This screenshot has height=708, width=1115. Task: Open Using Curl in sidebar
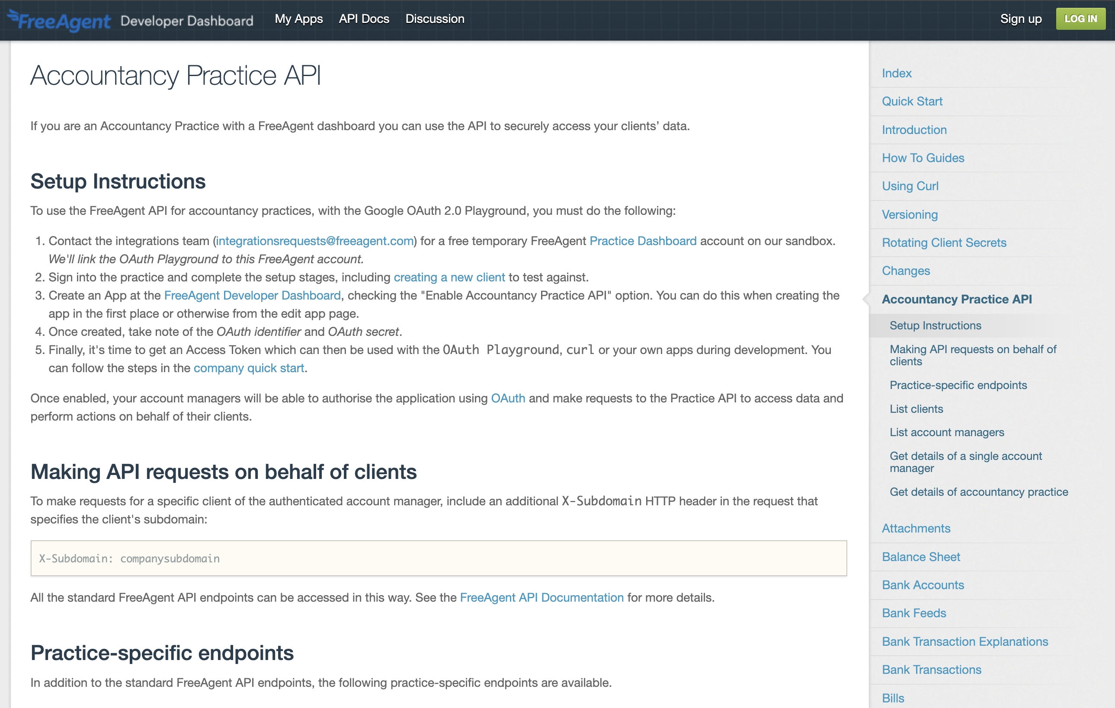tap(910, 186)
